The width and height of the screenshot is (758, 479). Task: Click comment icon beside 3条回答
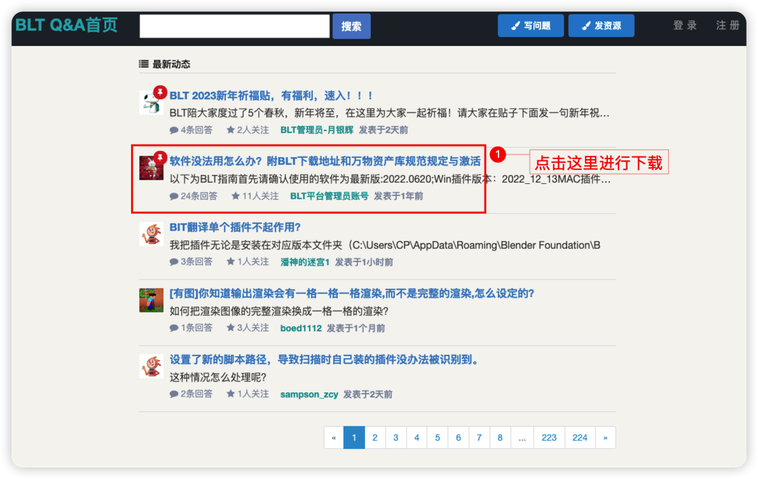click(174, 262)
